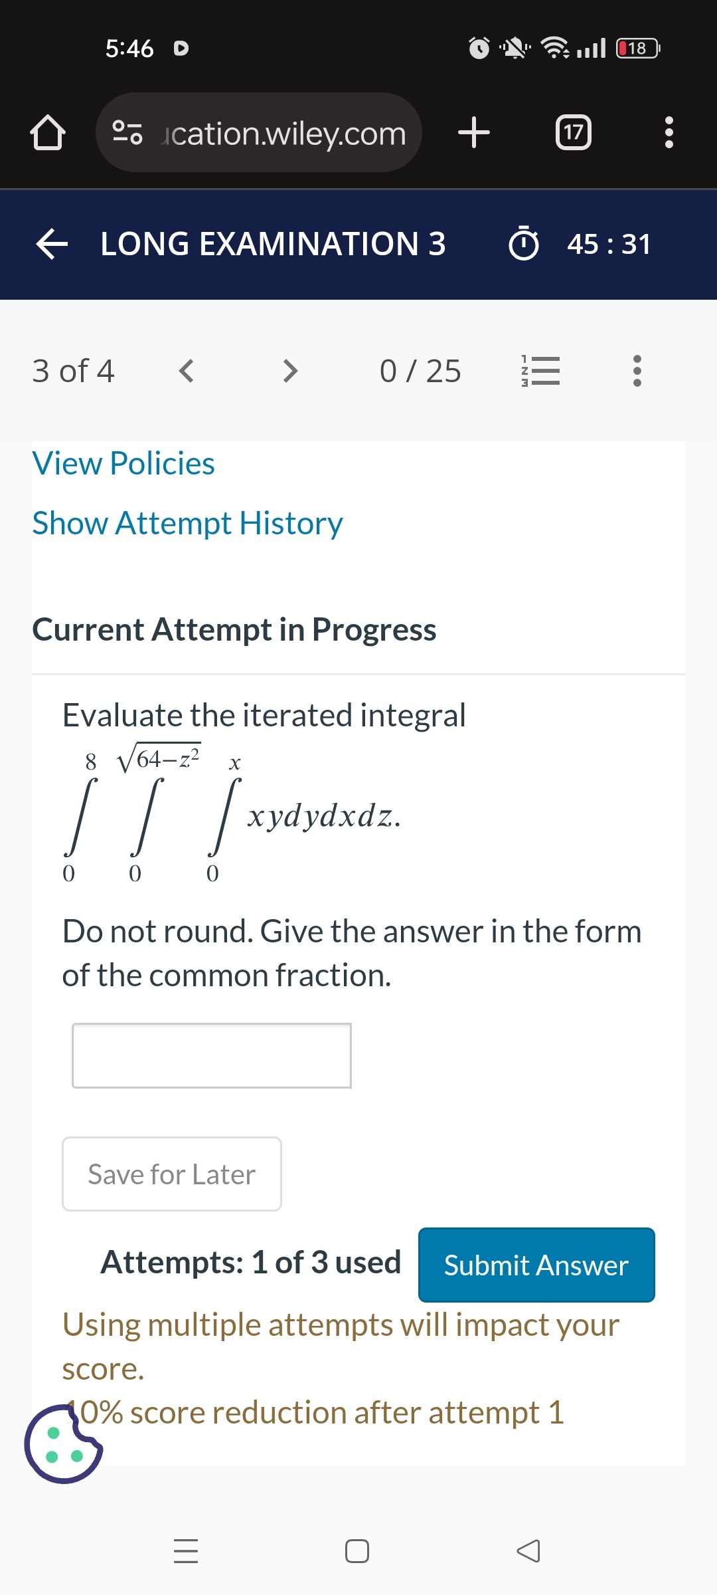717x1595 pixels.
Task: Go to next question arrow
Action: point(290,371)
